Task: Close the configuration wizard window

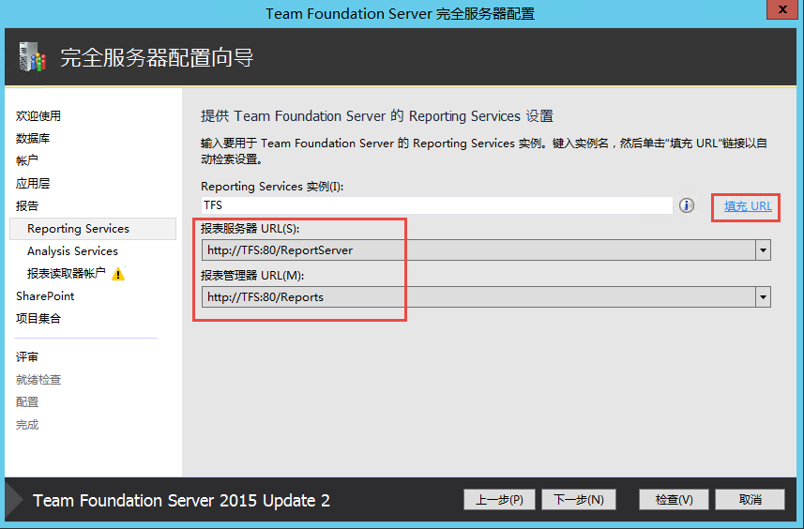Action: [781, 9]
